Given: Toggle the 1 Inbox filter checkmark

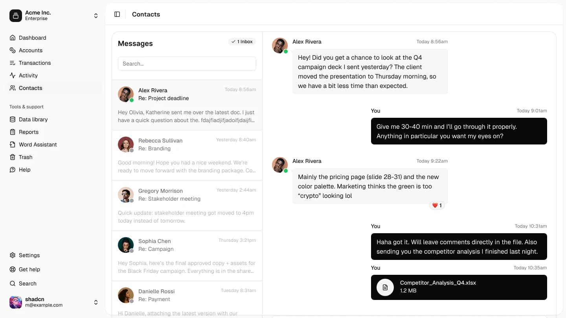Looking at the screenshot, I should click(233, 41).
